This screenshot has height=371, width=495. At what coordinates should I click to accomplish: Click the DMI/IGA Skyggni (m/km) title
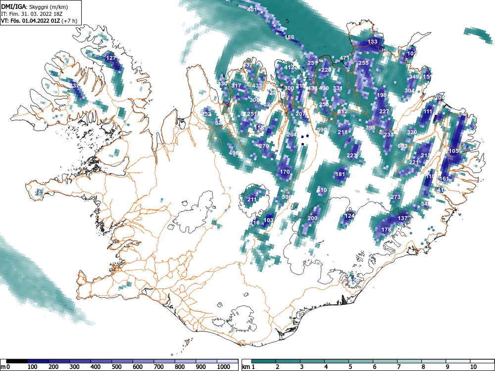tap(35, 7)
